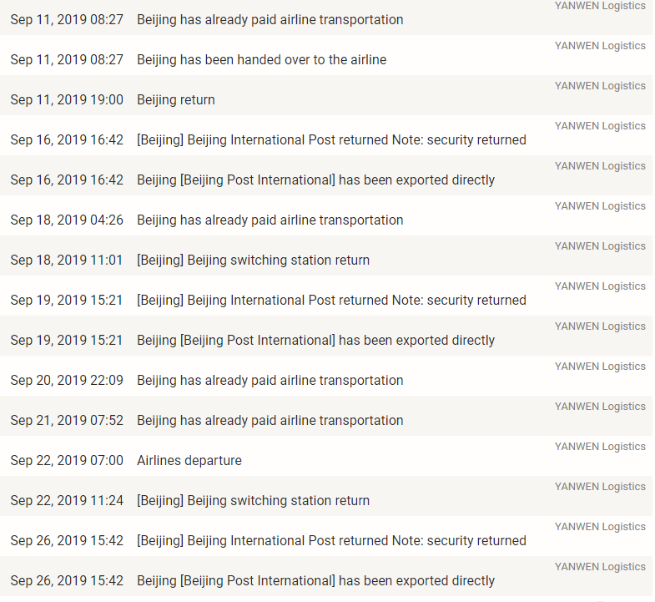Screen dimensions: 655x602
Task: Click Sep 19 'security returned' note text
Action: (x=476, y=300)
